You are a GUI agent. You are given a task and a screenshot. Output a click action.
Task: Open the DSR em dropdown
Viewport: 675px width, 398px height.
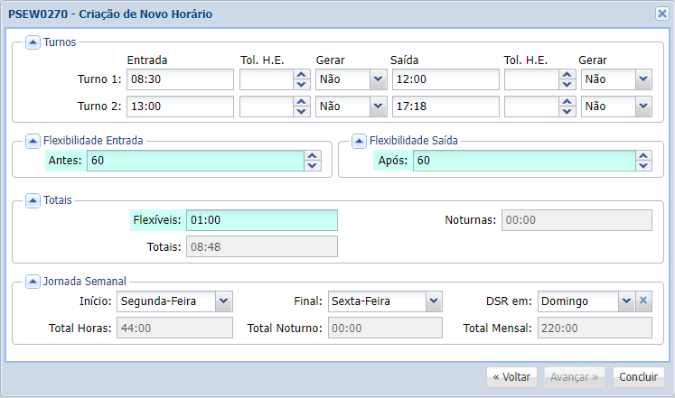(x=626, y=301)
